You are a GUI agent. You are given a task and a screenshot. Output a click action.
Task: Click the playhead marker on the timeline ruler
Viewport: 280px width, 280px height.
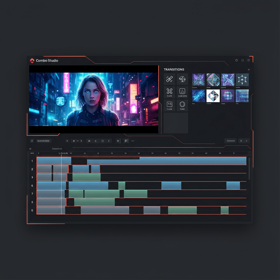(x=62, y=153)
